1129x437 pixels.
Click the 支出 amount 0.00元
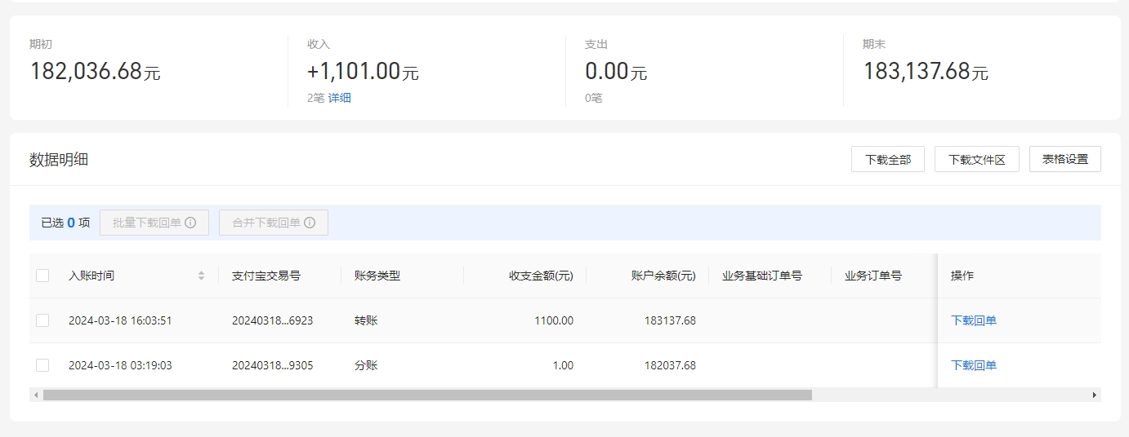coord(616,71)
